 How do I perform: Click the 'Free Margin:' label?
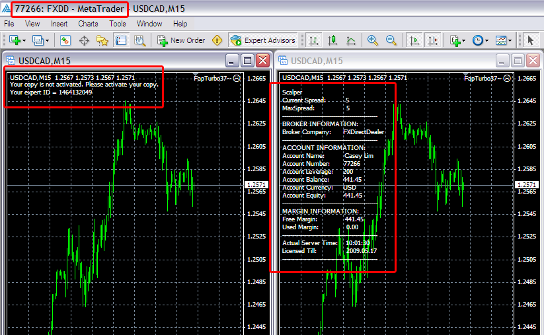(x=299, y=219)
